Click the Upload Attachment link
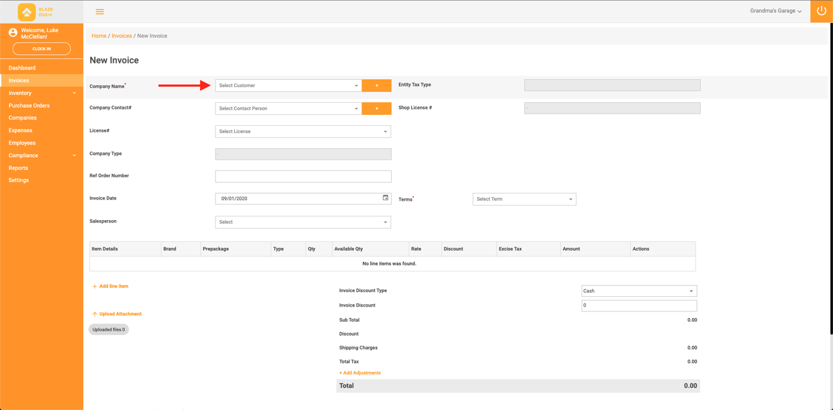 tap(117, 313)
